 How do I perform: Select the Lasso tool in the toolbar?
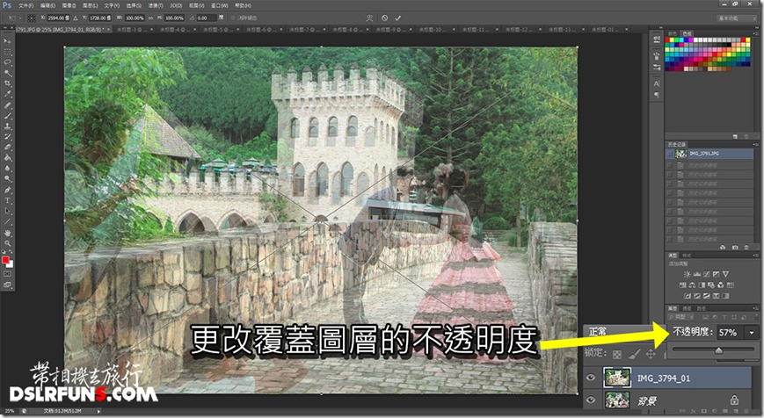pos(8,62)
